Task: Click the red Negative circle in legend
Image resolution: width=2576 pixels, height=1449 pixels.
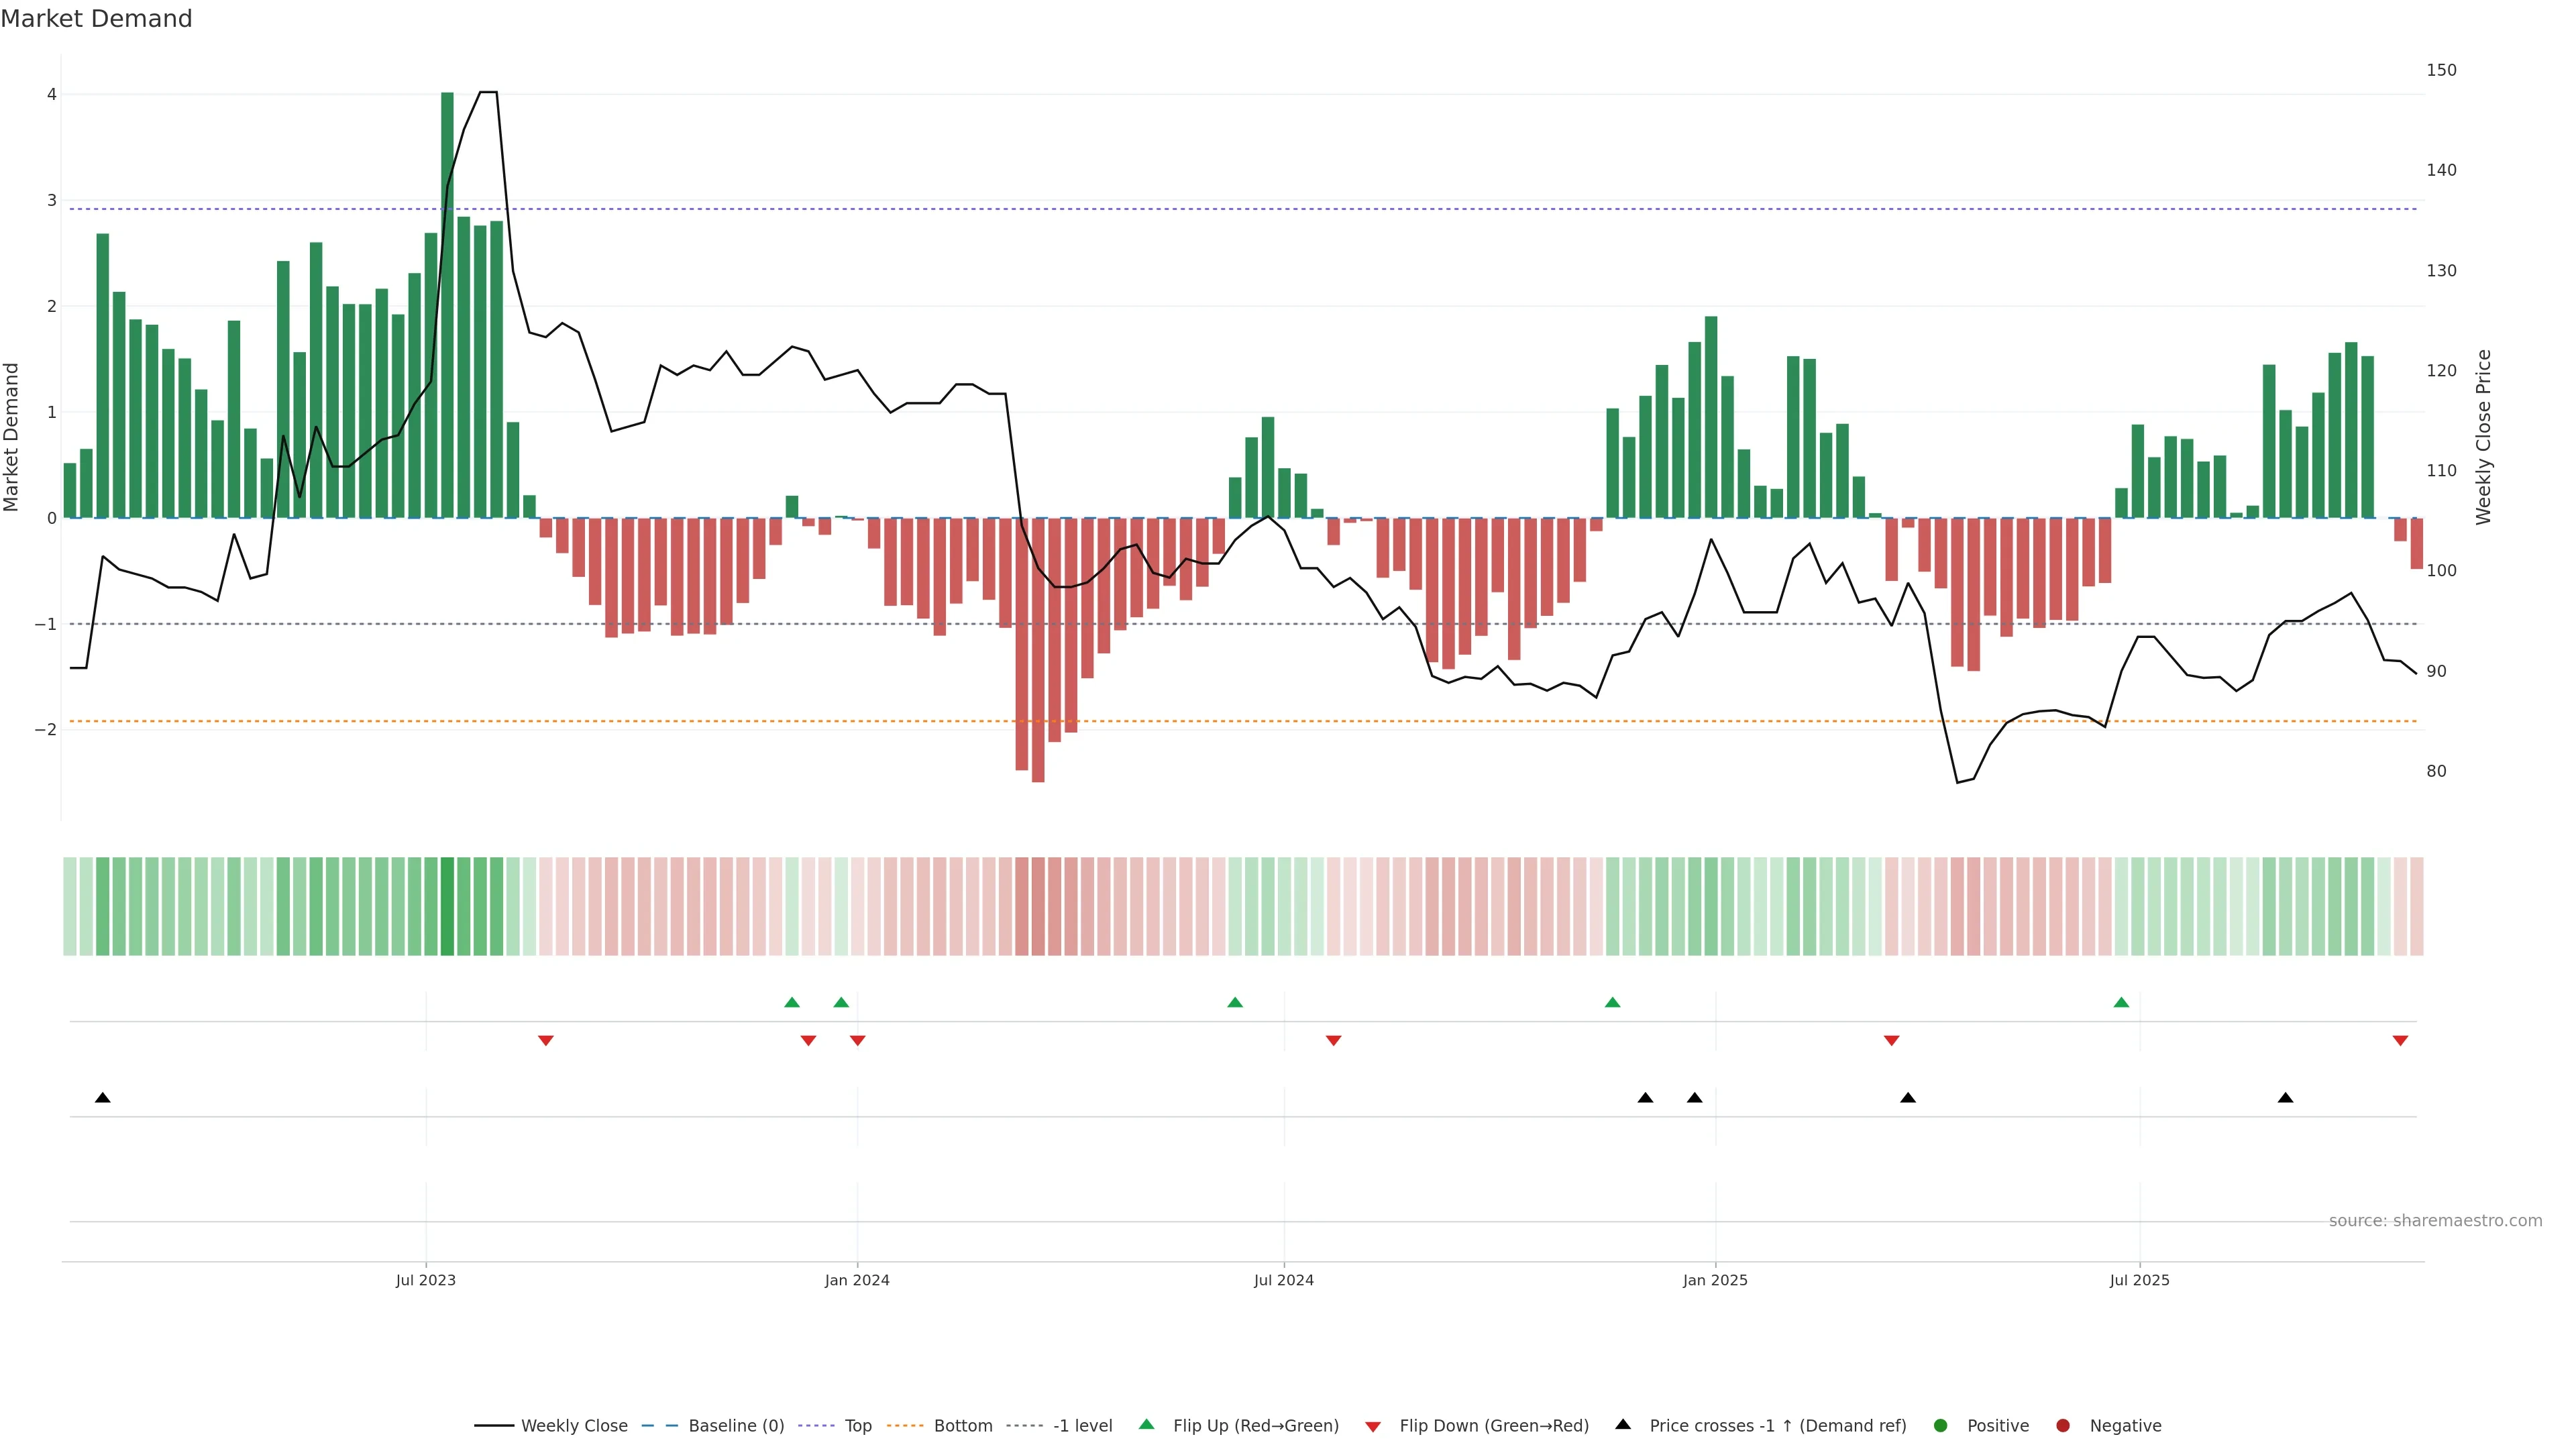Action: tap(2063, 1425)
